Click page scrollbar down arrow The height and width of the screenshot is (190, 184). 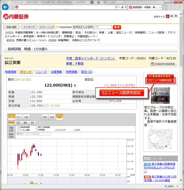tap(181, 180)
